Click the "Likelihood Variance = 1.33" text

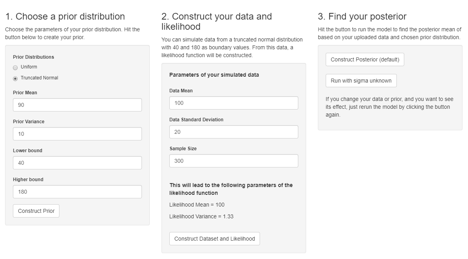(201, 216)
